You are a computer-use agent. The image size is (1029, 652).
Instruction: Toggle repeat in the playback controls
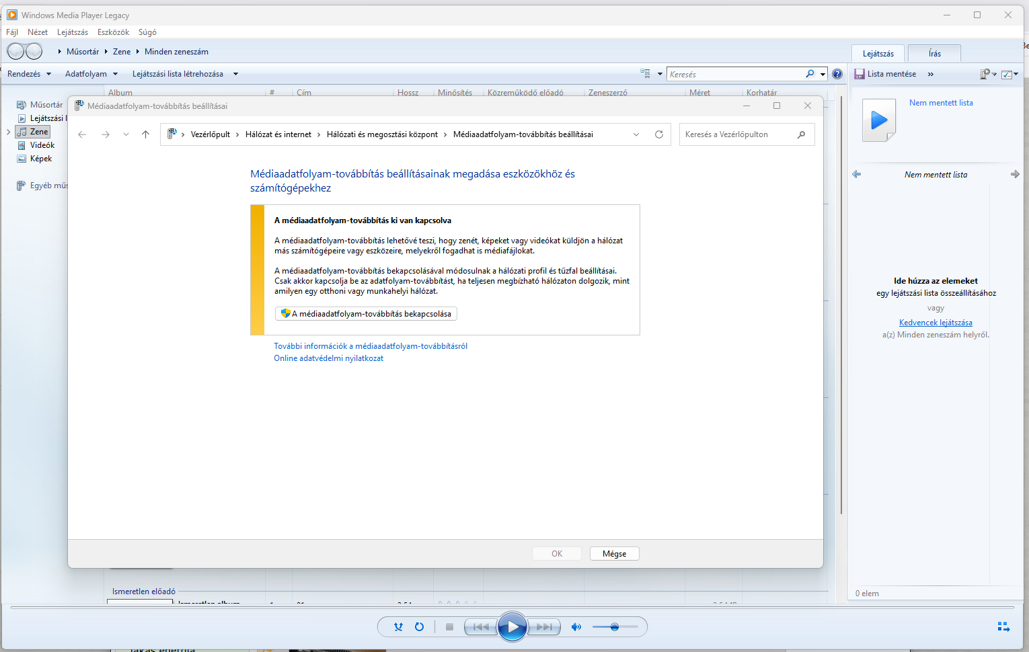point(419,627)
